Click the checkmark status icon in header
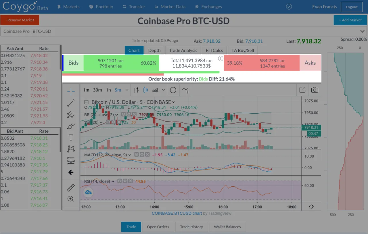 pos(289,7)
